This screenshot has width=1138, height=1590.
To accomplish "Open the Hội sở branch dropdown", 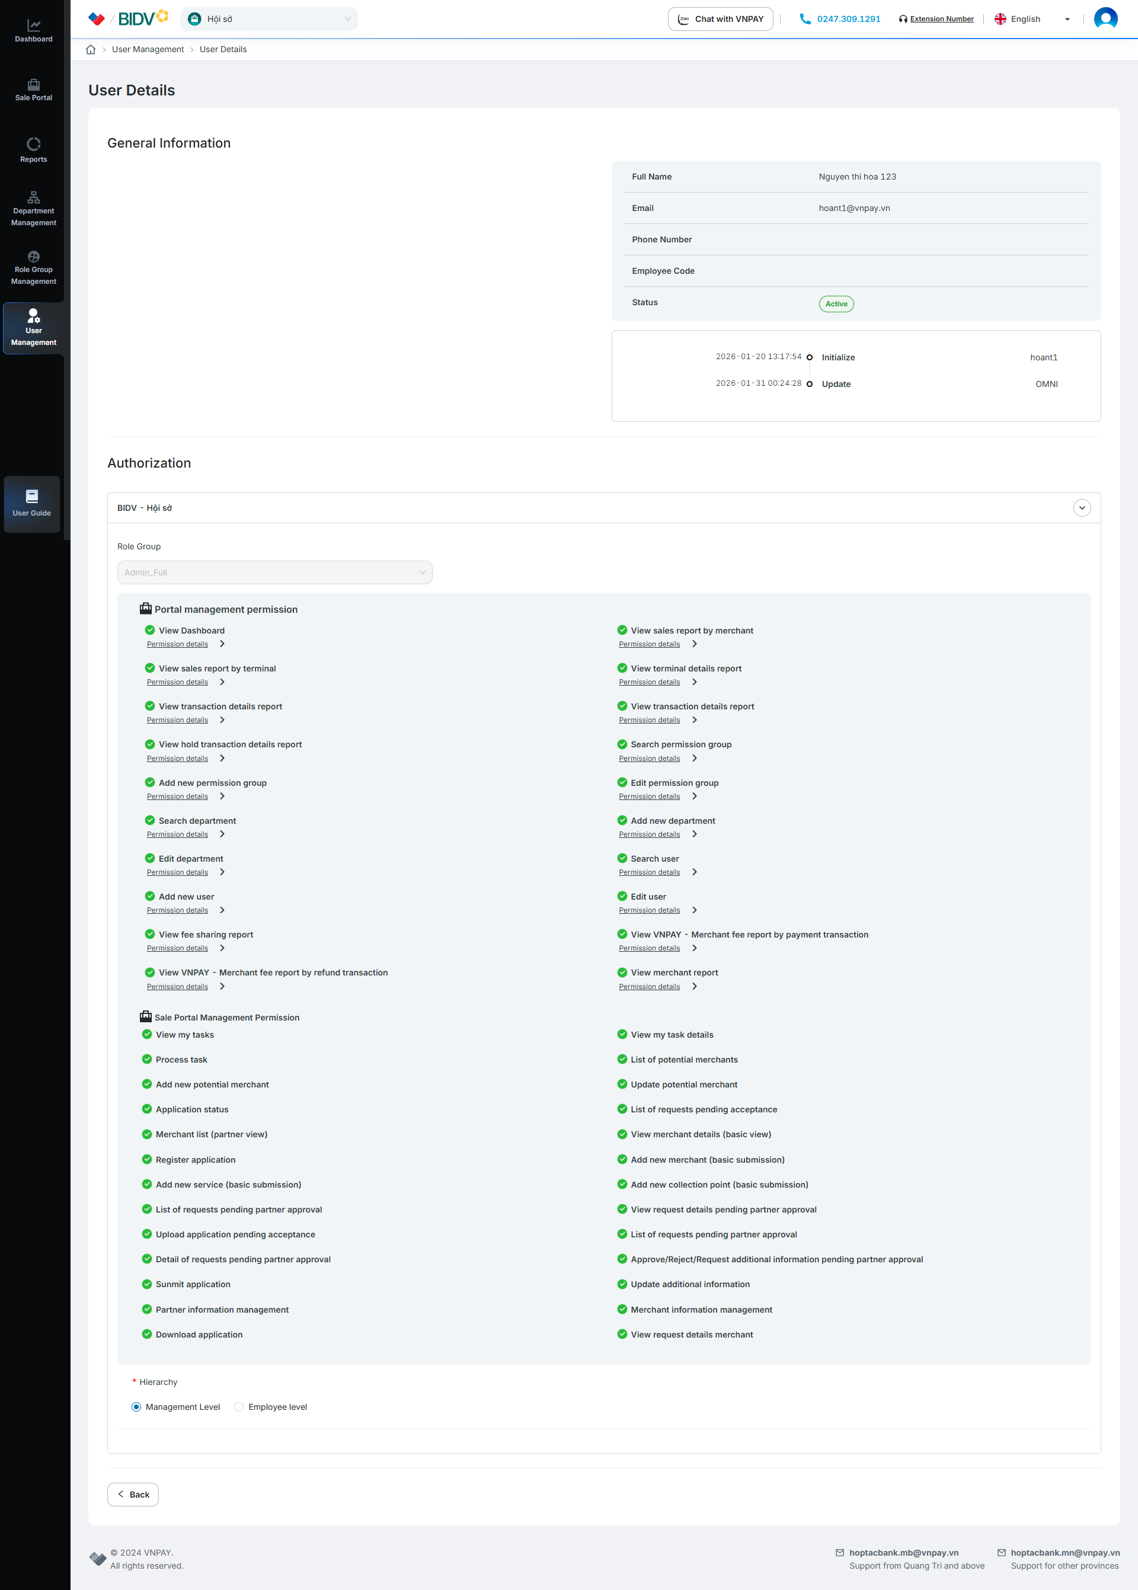I will click(x=269, y=19).
